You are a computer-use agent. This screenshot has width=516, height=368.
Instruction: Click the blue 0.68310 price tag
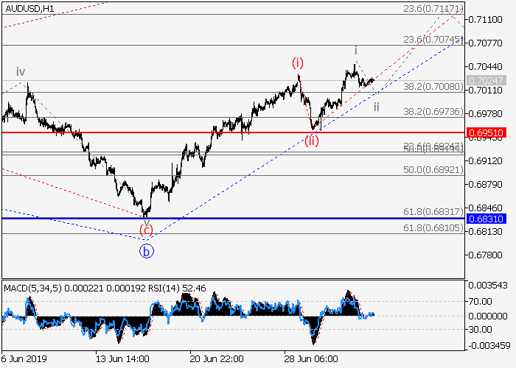(x=489, y=219)
